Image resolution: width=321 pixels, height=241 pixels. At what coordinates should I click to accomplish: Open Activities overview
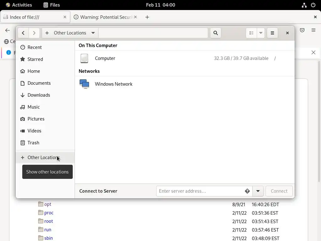click(19, 5)
